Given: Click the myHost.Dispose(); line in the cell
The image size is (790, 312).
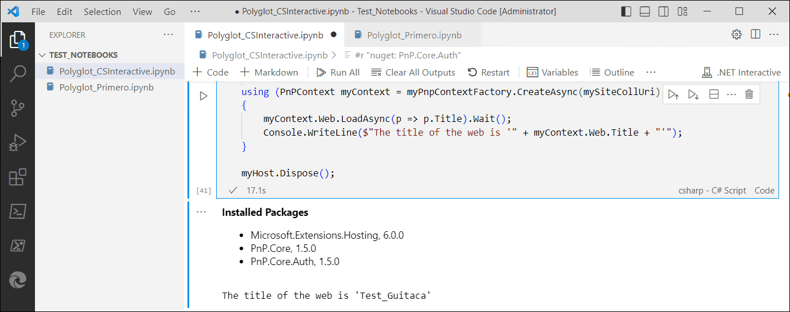Looking at the screenshot, I should click(288, 173).
